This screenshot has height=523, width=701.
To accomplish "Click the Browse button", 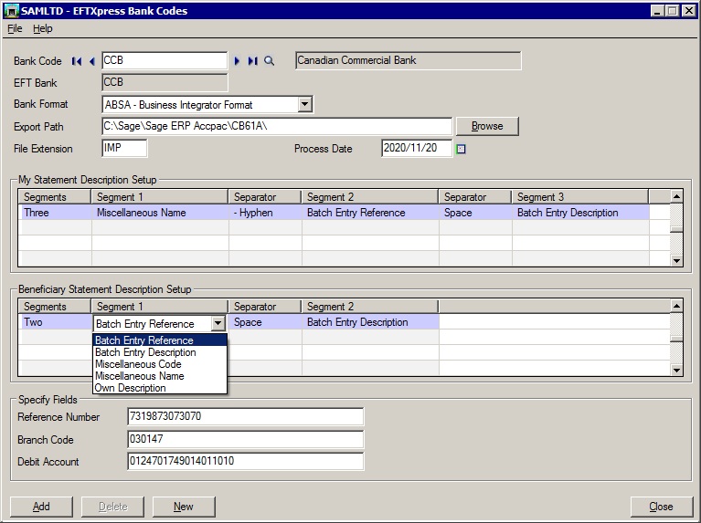I will [487, 126].
